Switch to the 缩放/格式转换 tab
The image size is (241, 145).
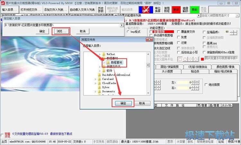tap(223, 71)
